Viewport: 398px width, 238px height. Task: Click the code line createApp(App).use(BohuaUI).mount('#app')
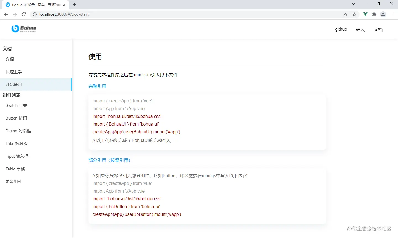136,132
